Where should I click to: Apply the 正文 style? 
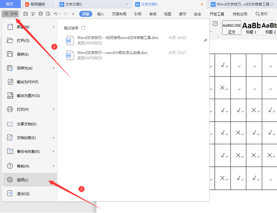232,28
